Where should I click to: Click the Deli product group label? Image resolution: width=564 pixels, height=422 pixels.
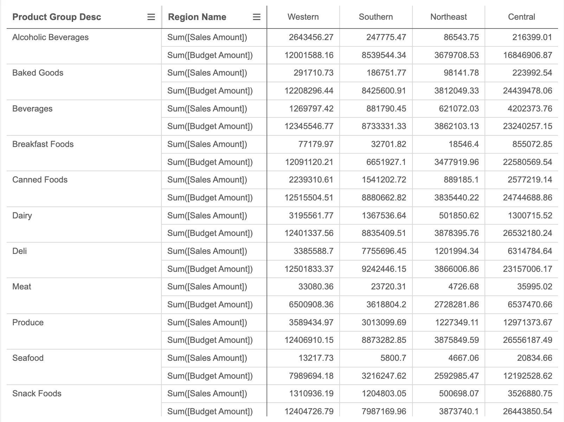coord(19,251)
